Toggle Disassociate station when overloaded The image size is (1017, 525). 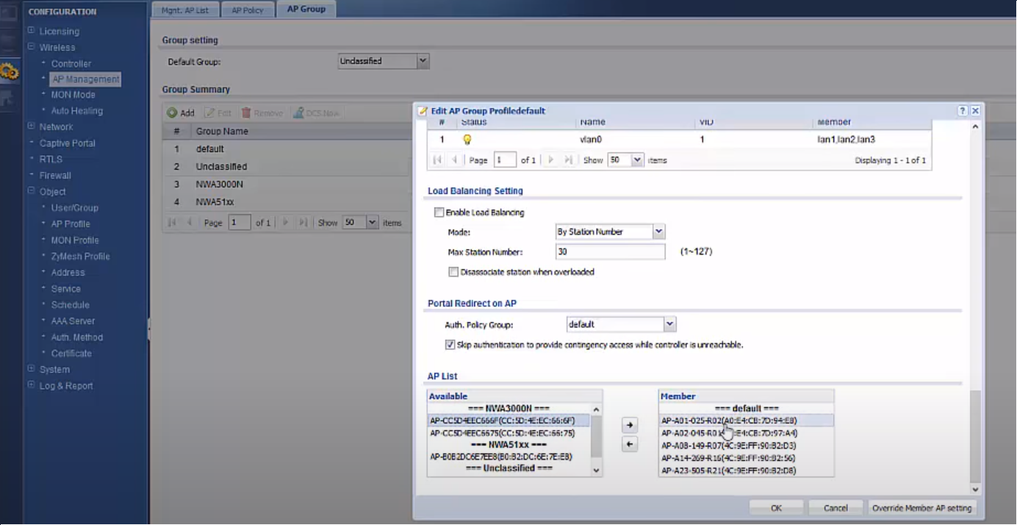click(453, 272)
